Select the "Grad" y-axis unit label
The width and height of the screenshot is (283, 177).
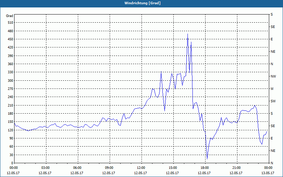point(10,16)
